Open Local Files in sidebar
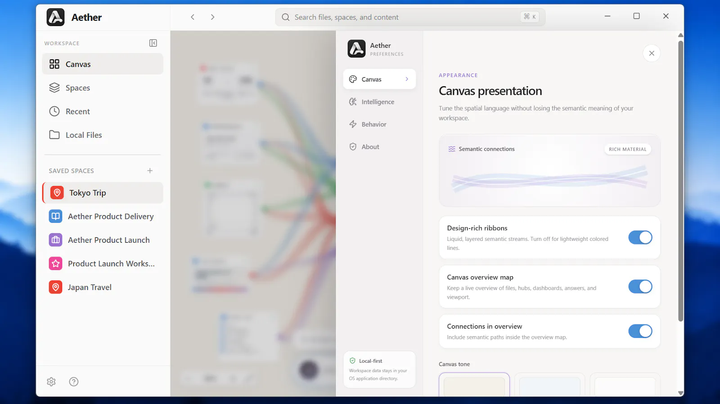The height and width of the screenshot is (404, 720). pyautogui.click(x=103, y=135)
